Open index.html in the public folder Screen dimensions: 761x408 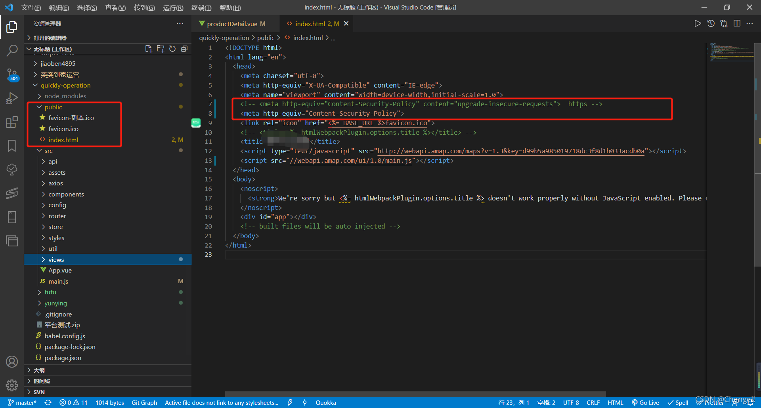(x=107, y=140)
